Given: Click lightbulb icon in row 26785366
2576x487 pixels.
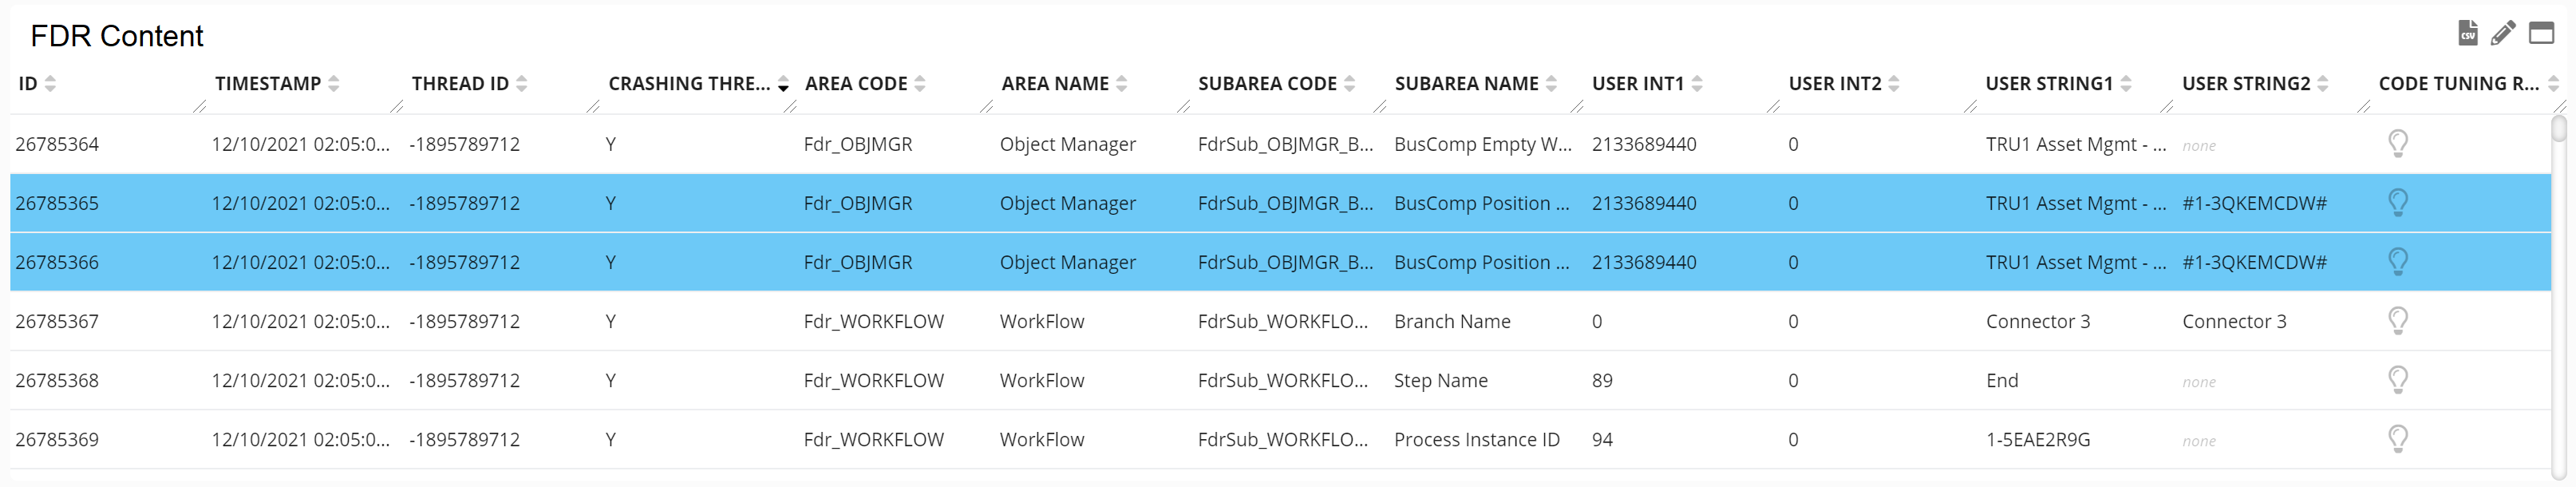Looking at the screenshot, I should click(x=2397, y=262).
